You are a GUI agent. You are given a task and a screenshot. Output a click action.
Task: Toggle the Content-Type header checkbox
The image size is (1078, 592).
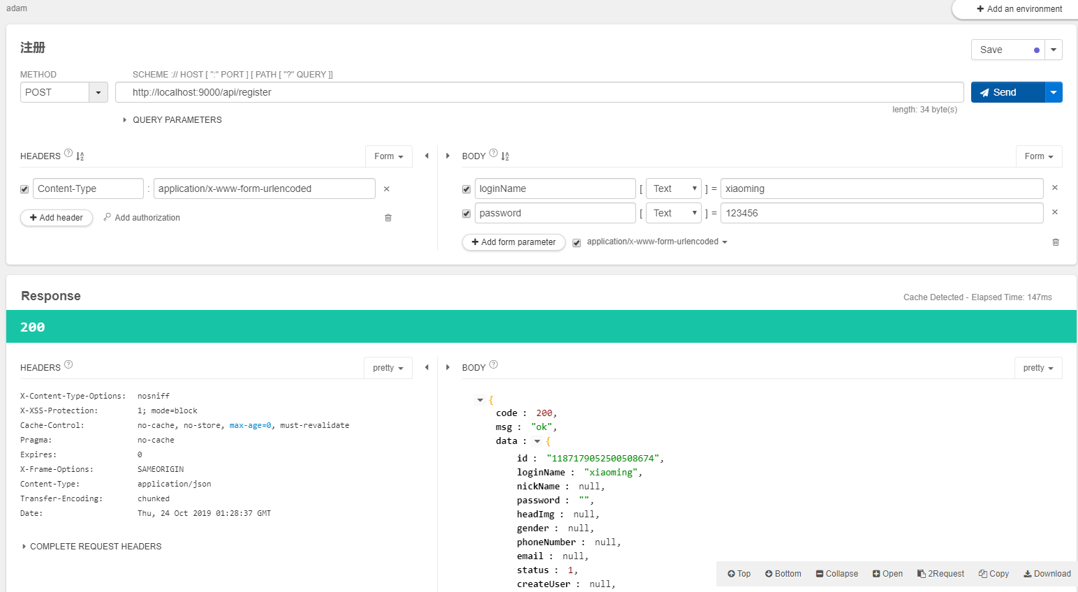(x=24, y=189)
